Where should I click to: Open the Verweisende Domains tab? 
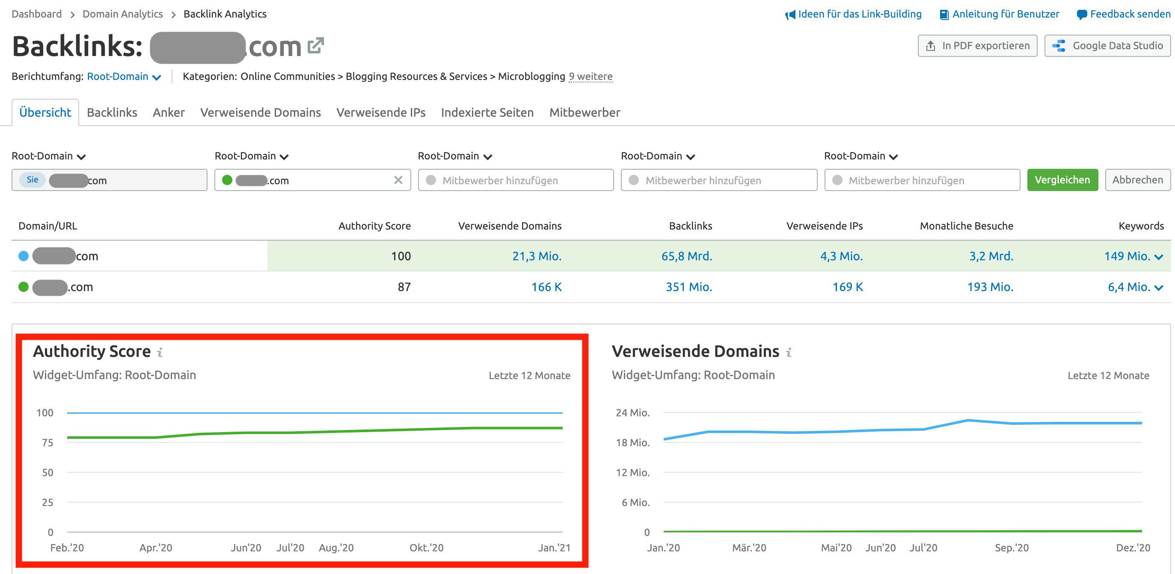[261, 112]
